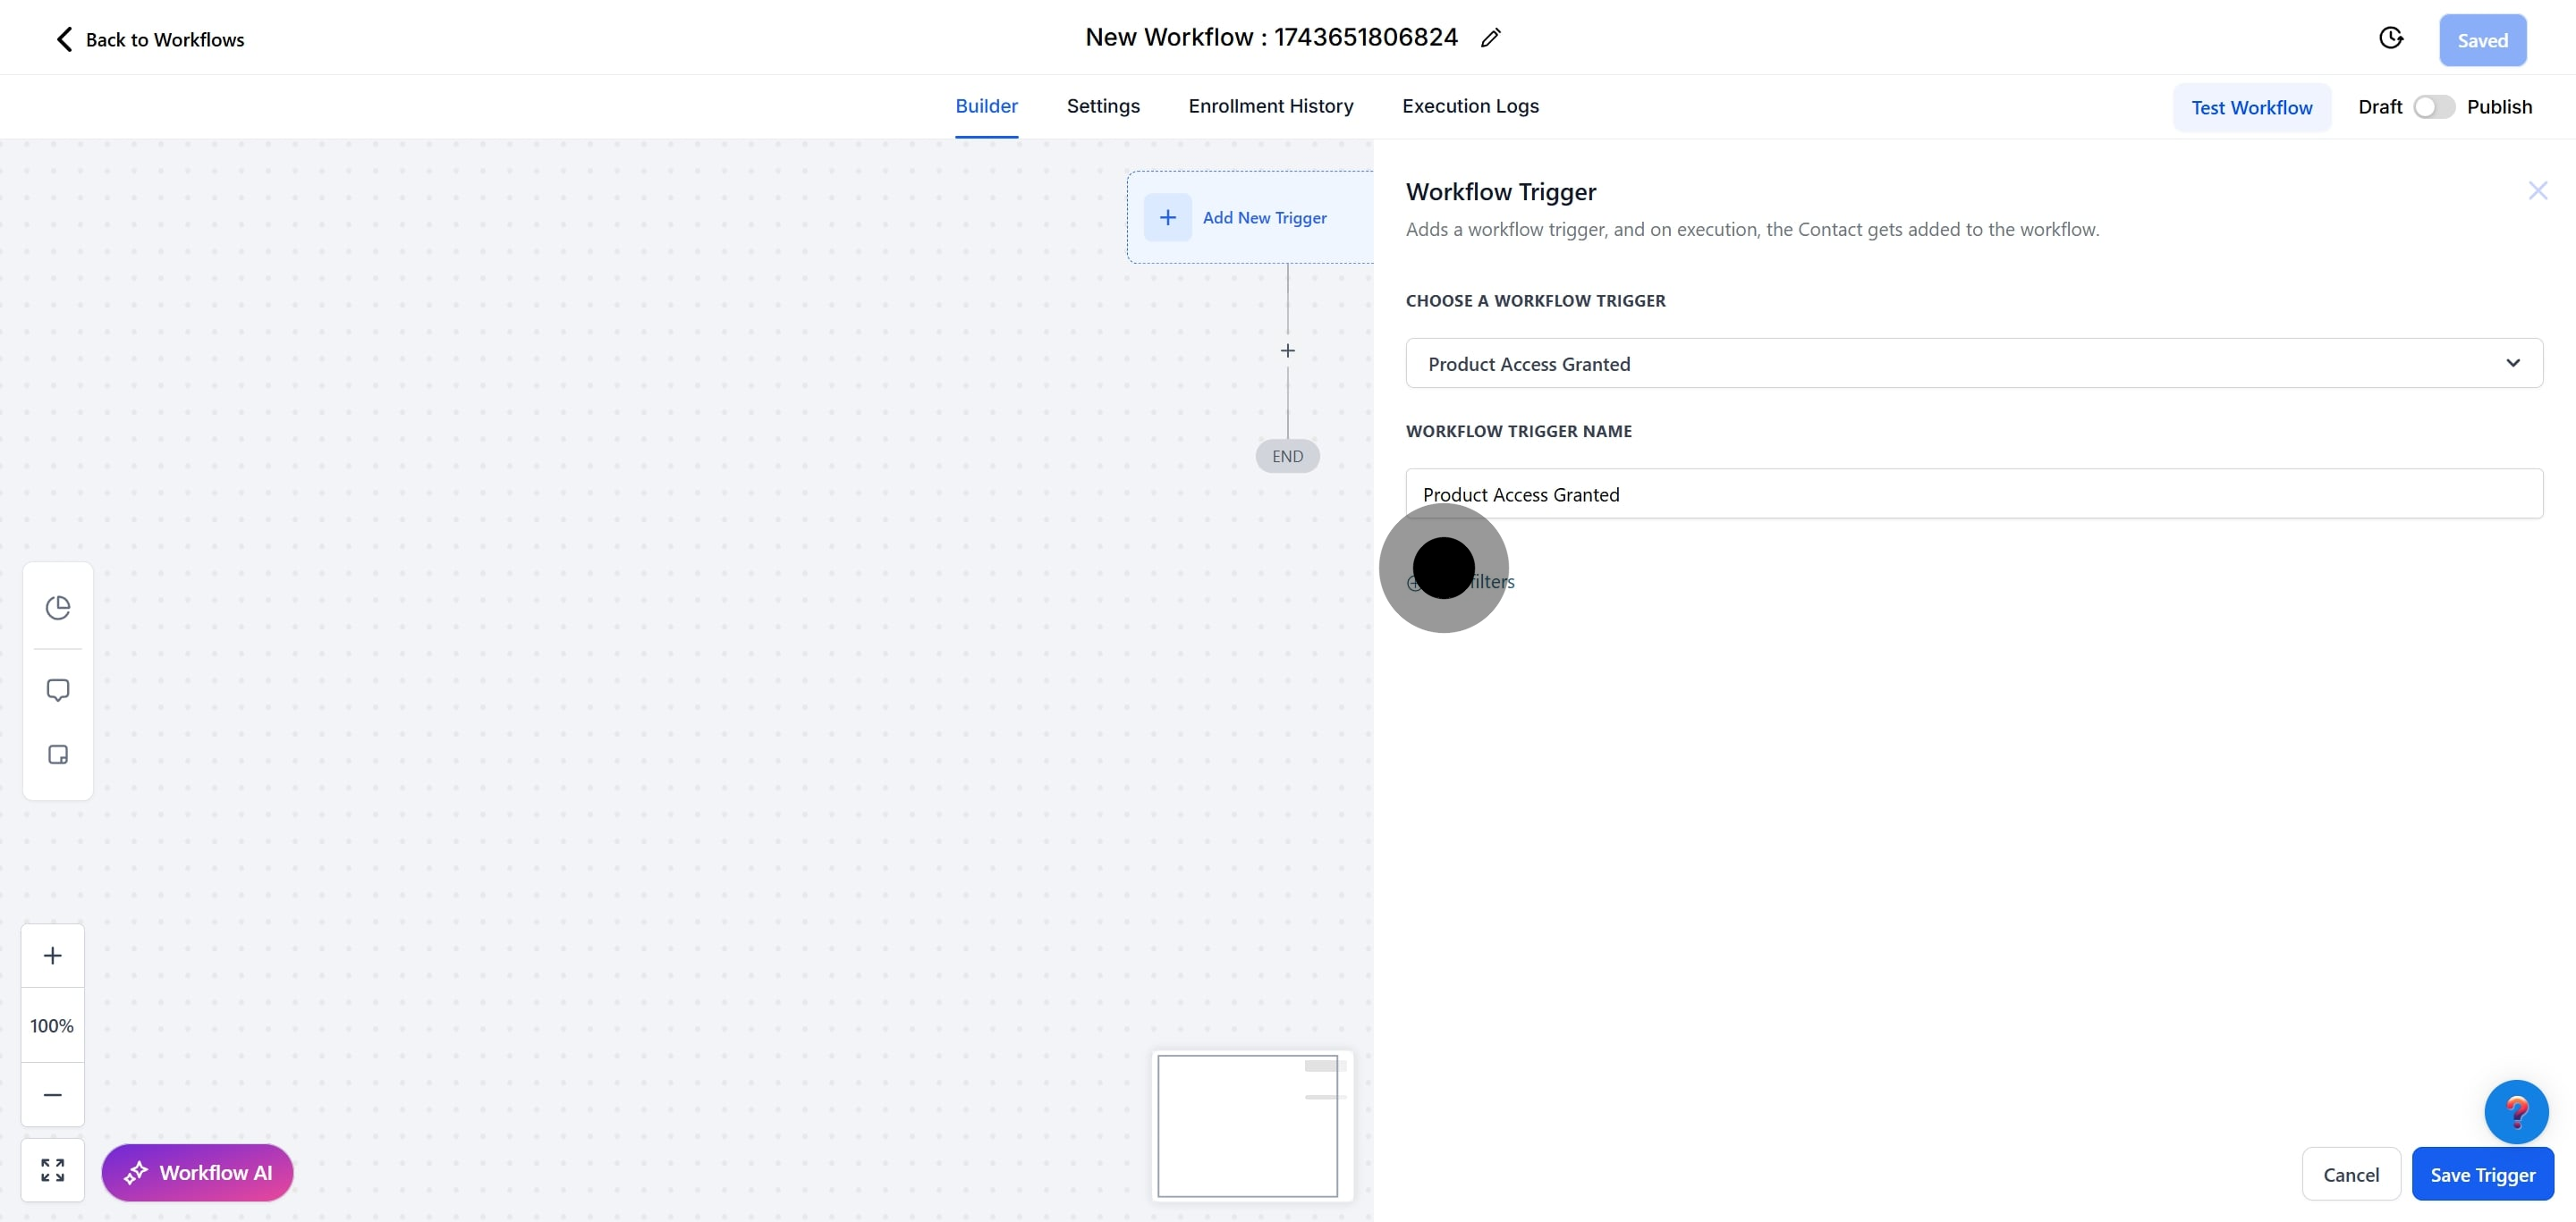Viewport: 2576px width, 1222px height.
Task: Fit canvas to screen icon
Action: pos(53,1170)
